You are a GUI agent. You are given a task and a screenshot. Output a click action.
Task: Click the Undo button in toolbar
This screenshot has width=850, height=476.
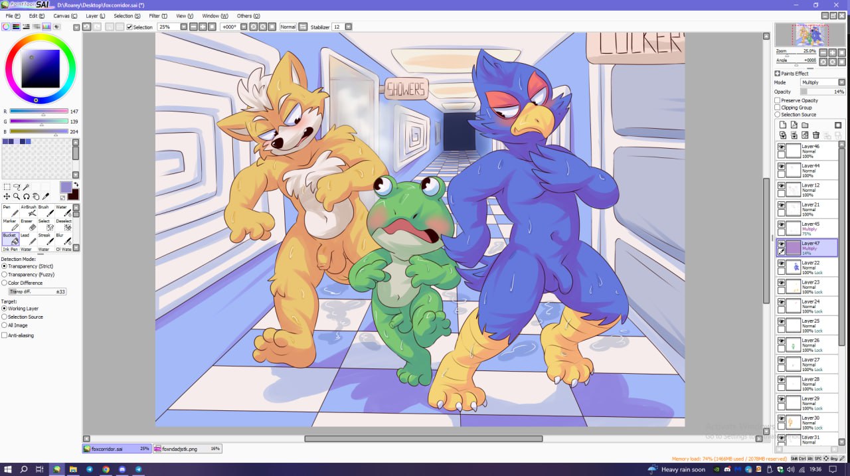click(87, 27)
